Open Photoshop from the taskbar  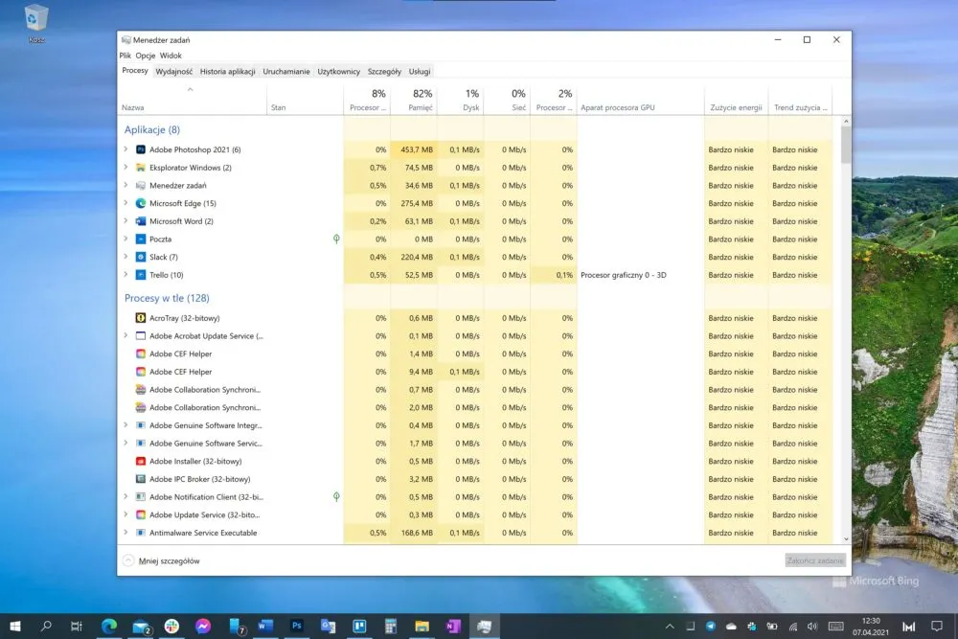pos(296,626)
